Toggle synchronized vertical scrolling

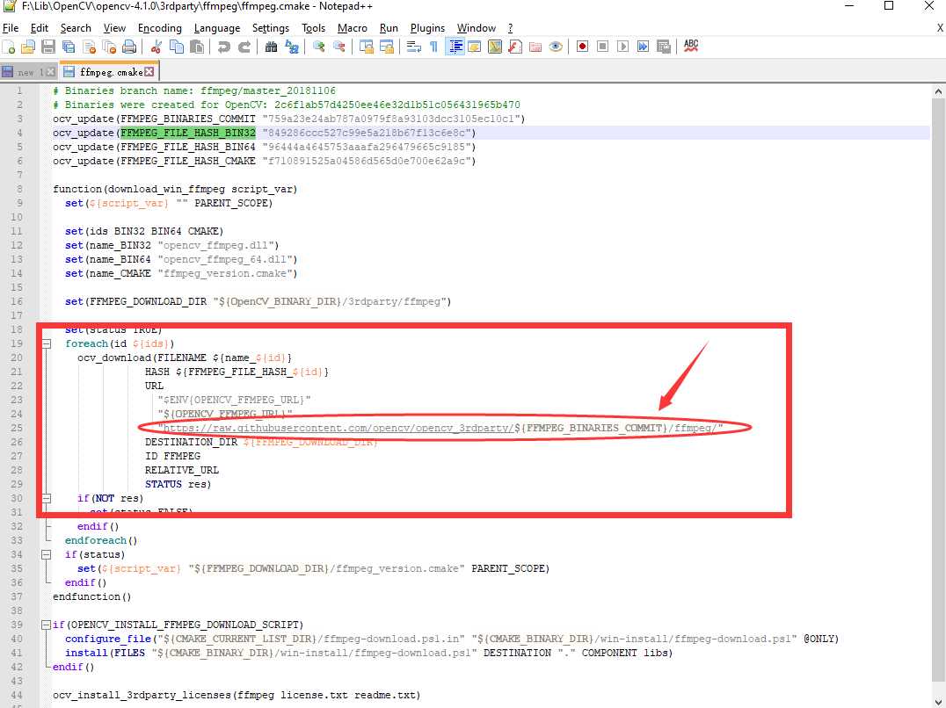(367, 47)
